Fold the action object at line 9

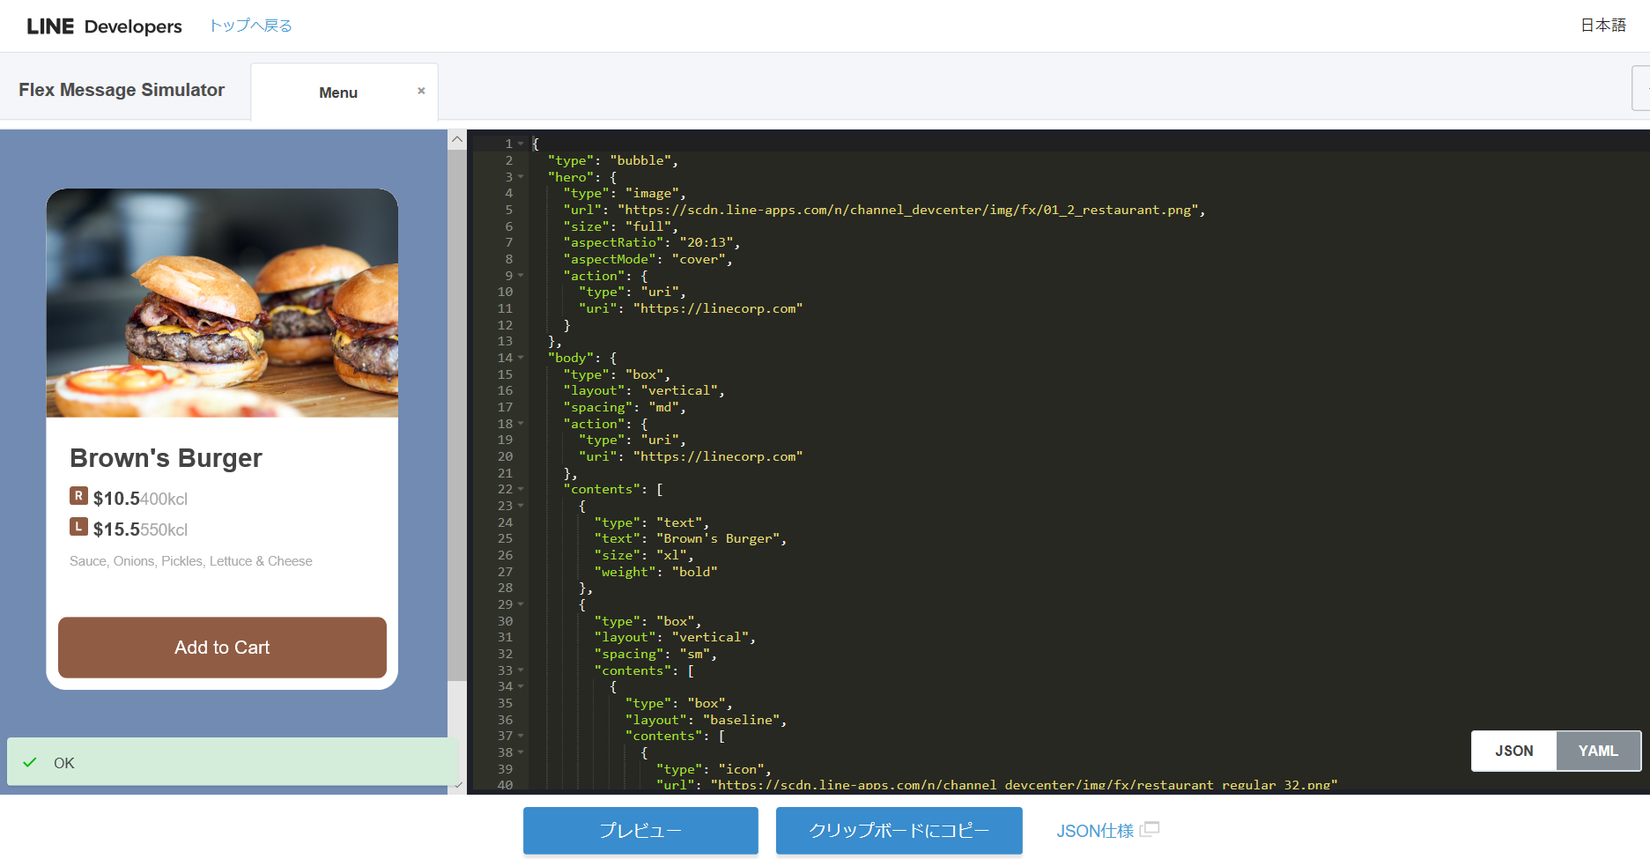tap(521, 276)
